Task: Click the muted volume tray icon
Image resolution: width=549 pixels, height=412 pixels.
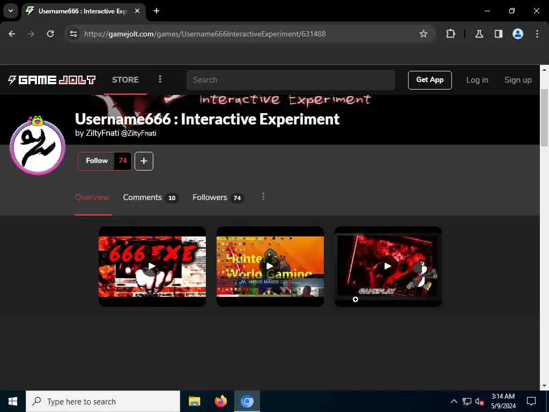Action: tap(479, 402)
